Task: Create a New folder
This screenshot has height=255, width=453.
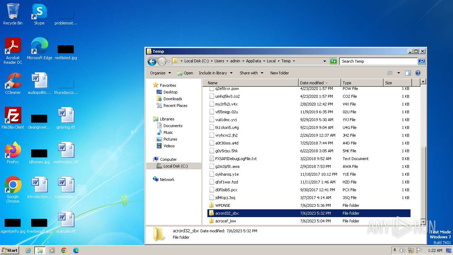Action: pos(280,73)
